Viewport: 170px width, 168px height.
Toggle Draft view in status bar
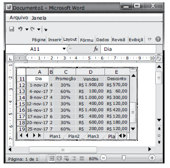tap(82, 158)
